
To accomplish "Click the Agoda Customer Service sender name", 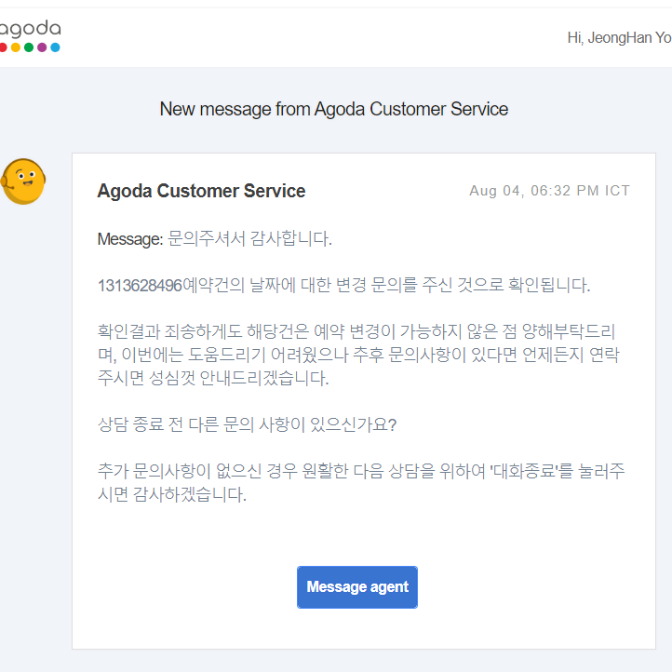I will pos(201,191).
